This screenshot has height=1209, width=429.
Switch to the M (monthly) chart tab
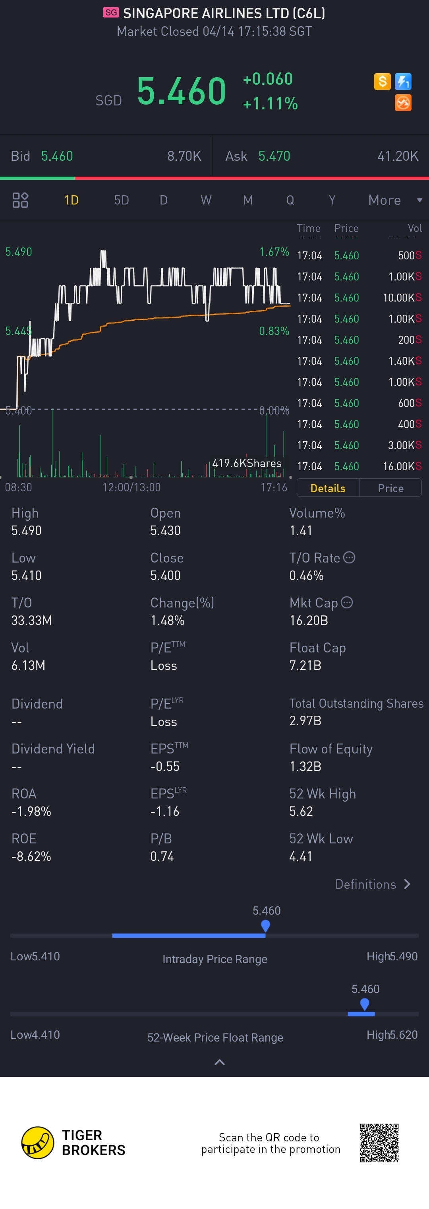pyautogui.click(x=248, y=200)
